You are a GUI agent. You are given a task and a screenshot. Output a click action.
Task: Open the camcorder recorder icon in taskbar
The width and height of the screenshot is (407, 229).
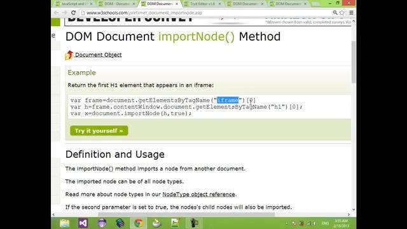(x=193, y=223)
